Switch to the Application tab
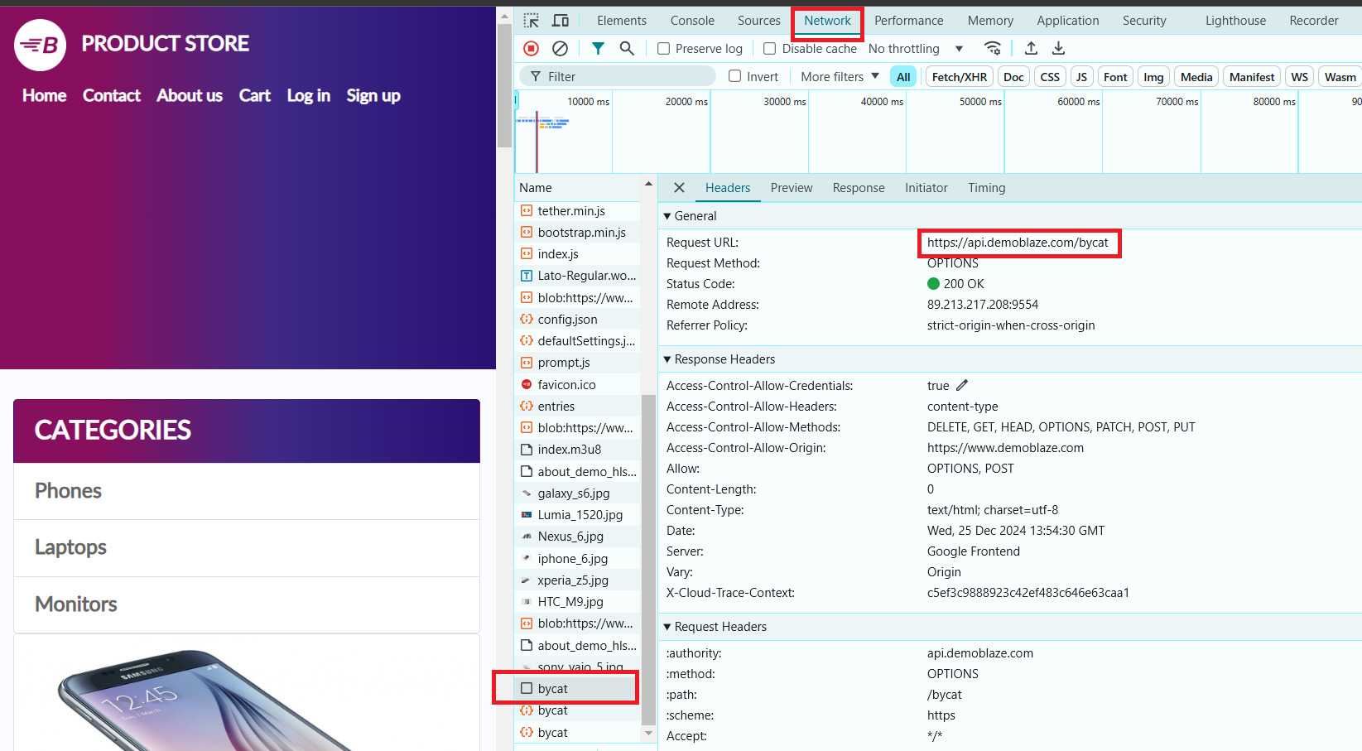Image resolution: width=1362 pixels, height=751 pixels. [x=1068, y=21]
